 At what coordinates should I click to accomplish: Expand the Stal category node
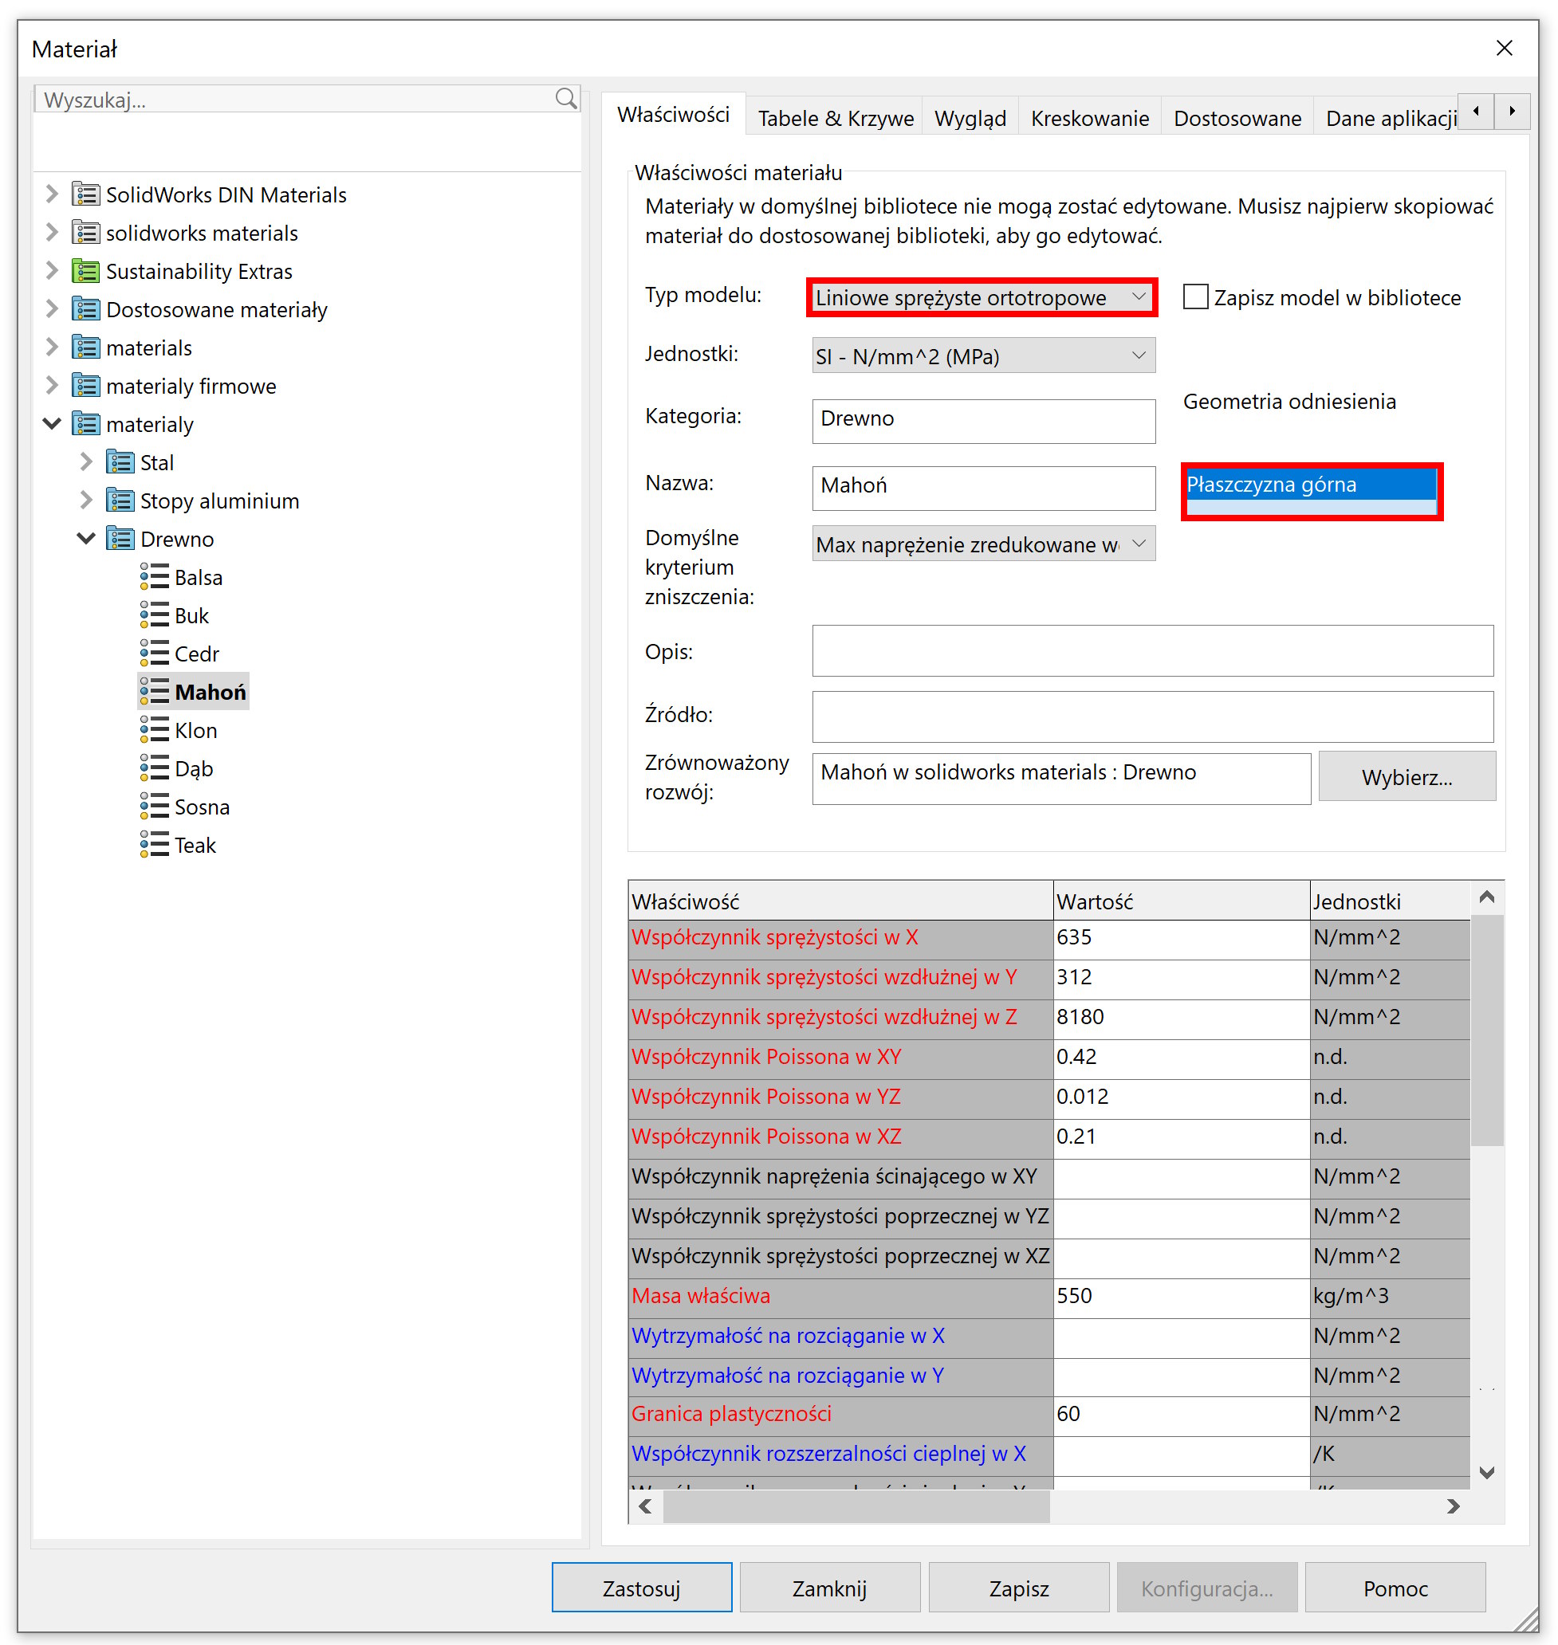point(85,461)
